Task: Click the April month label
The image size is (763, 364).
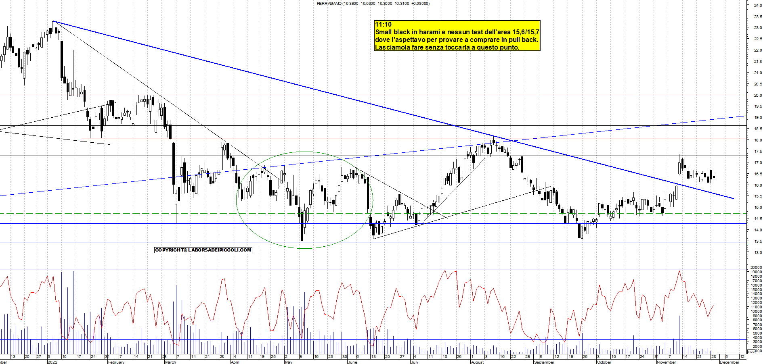Action: coord(235,362)
